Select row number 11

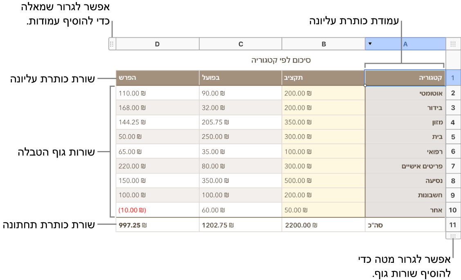pos(452,224)
